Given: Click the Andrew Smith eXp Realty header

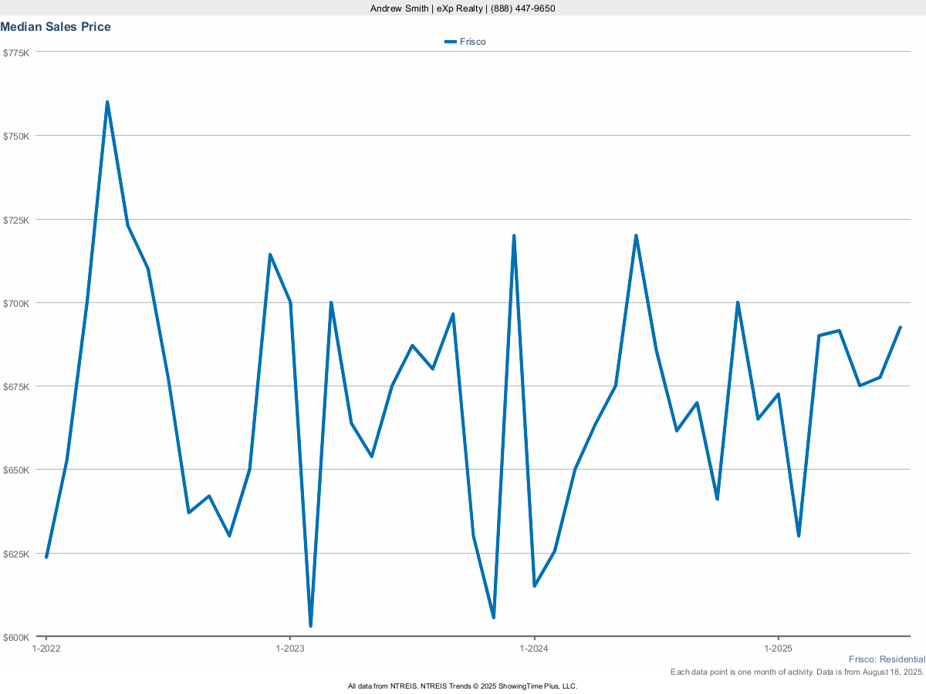Looking at the screenshot, I should coord(463,8).
